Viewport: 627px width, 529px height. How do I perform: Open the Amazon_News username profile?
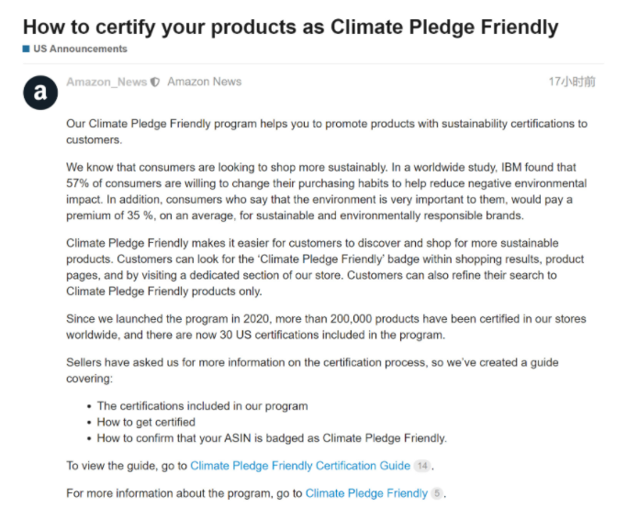(x=106, y=82)
